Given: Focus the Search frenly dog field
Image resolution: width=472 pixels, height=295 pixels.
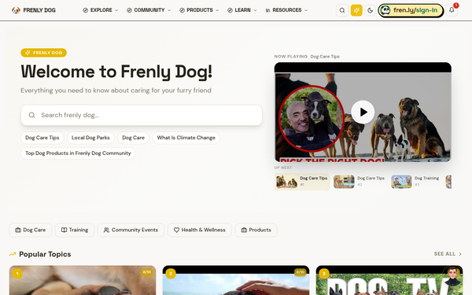Looking at the screenshot, I should click(142, 115).
